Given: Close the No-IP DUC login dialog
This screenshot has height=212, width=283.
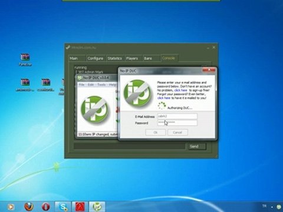Looking at the screenshot, I should [x=209, y=70].
